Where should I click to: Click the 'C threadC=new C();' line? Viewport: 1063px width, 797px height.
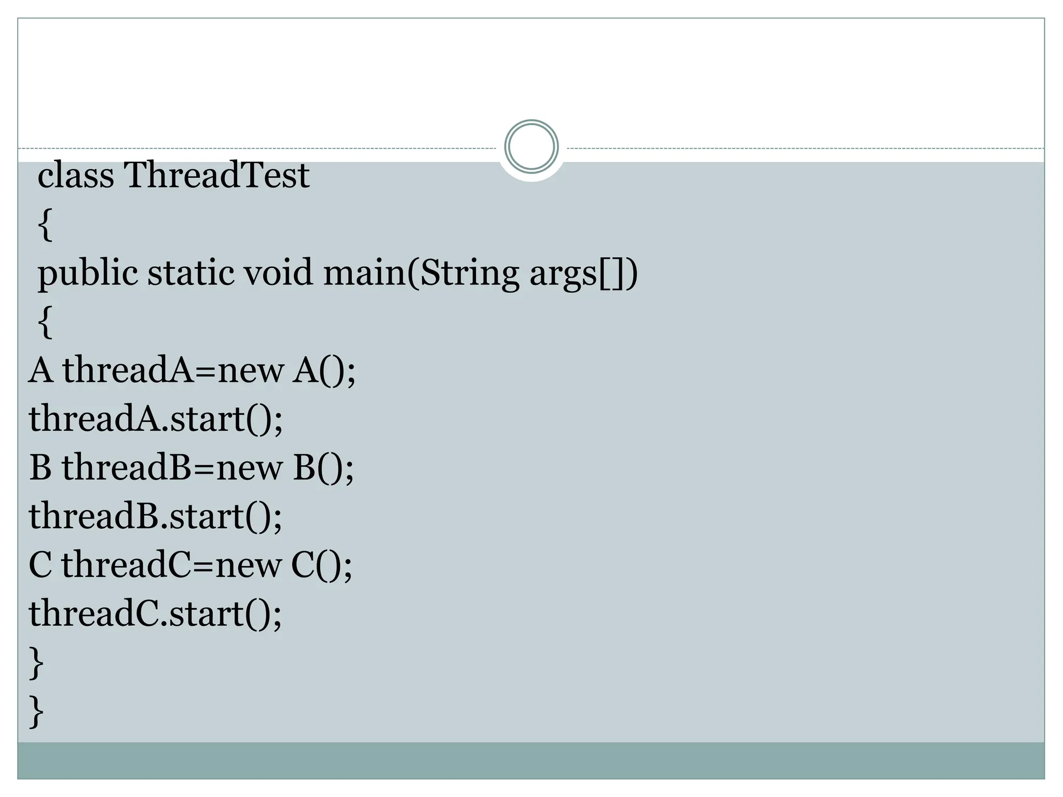pyautogui.click(x=190, y=565)
